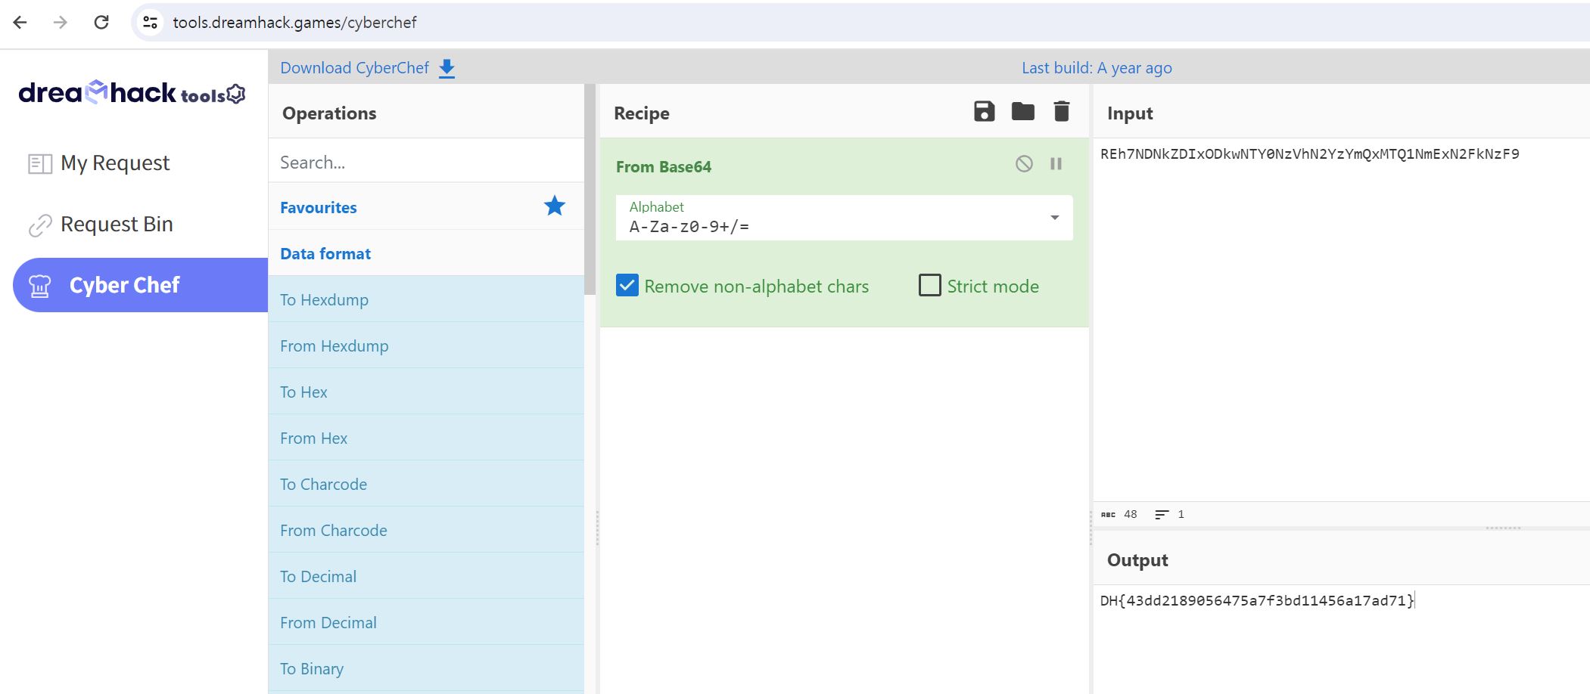Save the recipe with floppy icon

pos(984,111)
